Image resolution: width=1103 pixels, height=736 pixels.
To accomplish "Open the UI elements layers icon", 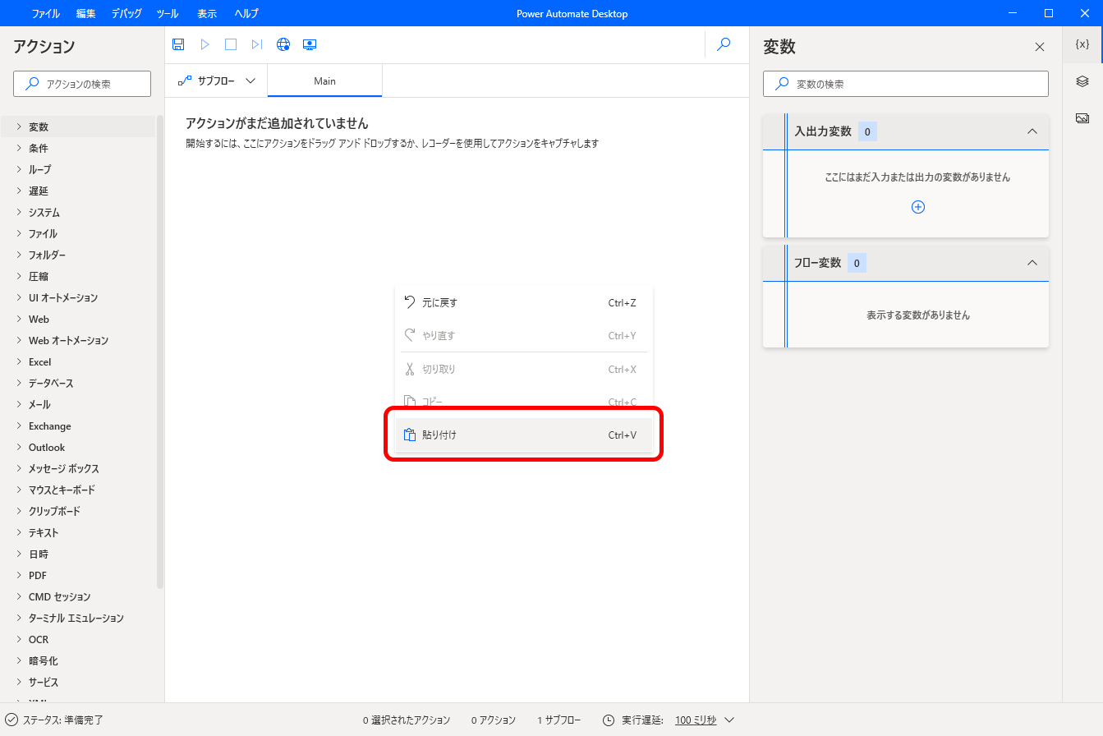I will 1082,81.
